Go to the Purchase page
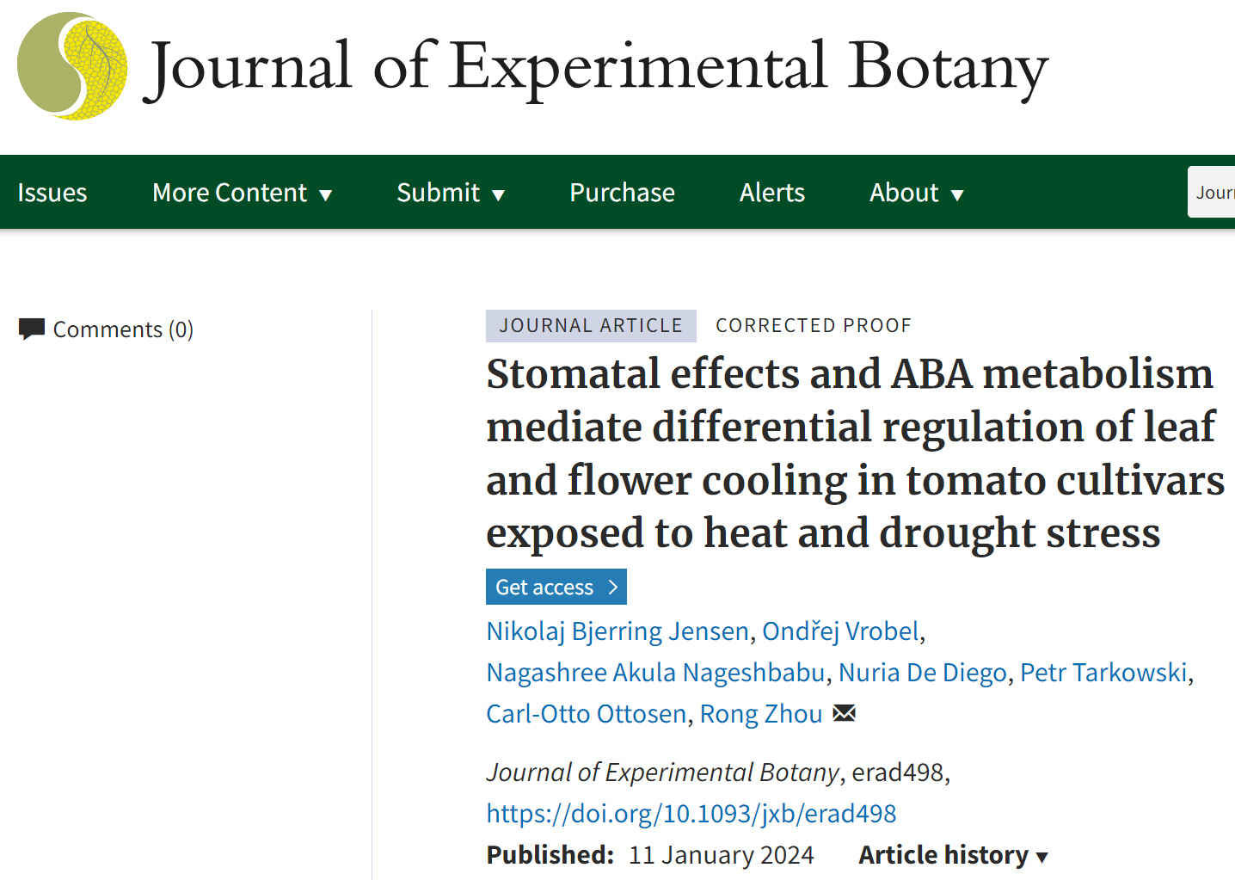This screenshot has width=1235, height=880. 622,193
